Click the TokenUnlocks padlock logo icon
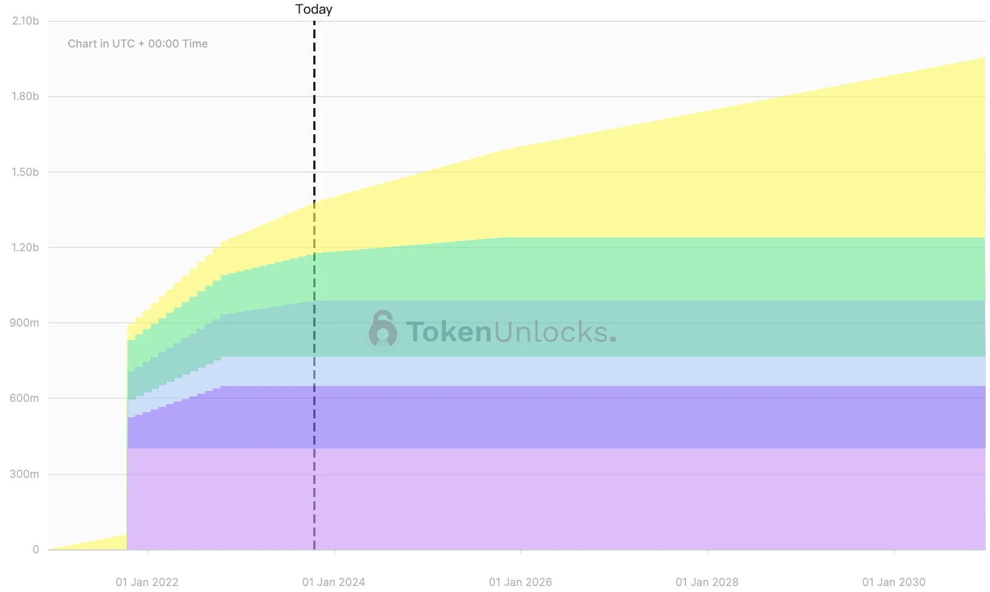Screen dimensions: 990x592 [x=382, y=330]
